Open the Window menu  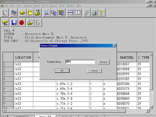(x=71, y=6)
